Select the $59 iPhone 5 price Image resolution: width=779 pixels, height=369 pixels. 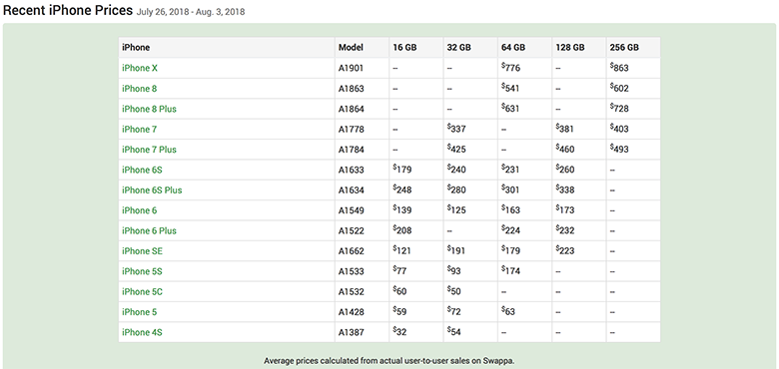[399, 311]
